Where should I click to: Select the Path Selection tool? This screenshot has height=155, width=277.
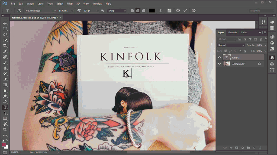[5, 113]
